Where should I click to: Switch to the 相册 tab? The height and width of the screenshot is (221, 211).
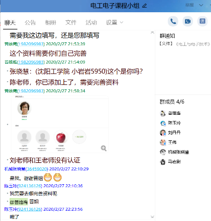(x=51, y=22)
